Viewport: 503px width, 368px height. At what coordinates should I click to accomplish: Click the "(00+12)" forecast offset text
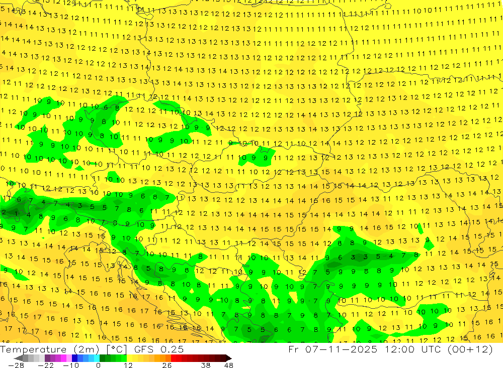(470, 349)
